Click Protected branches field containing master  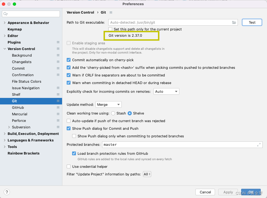[182, 145]
